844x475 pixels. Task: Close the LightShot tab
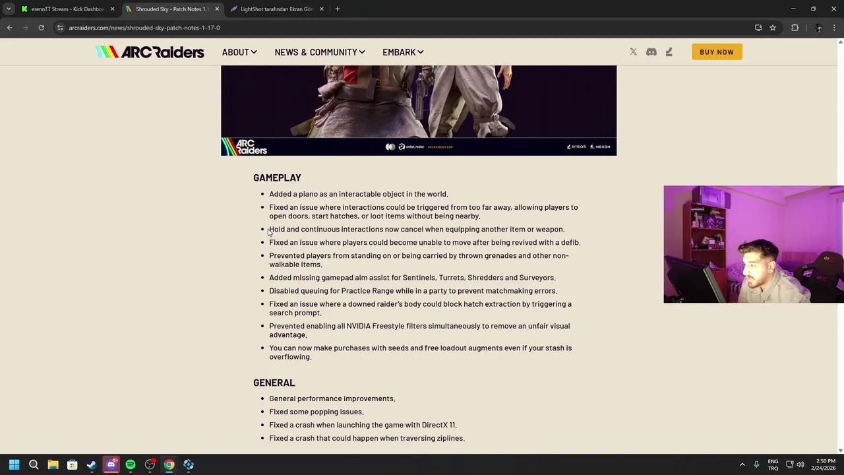point(322,9)
